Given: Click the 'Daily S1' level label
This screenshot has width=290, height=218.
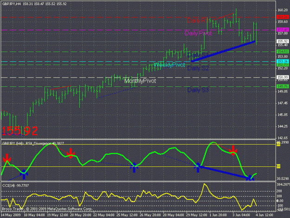Looking at the screenshot, I should click(x=198, y=55).
